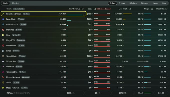Select the 1 year time range
This screenshot has width=170, height=97.
point(155,3)
